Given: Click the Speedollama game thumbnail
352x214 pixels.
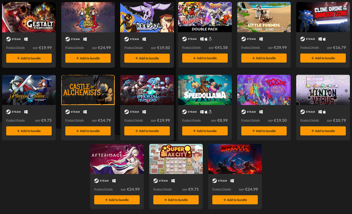Looking at the screenshot, I should point(205,90).
